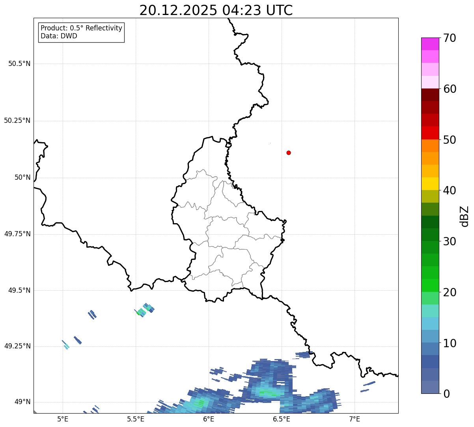Click the "Product: 0.5° Reflectivity" text
This screenshot has height=427, width=474.
[x=81, y=28]
